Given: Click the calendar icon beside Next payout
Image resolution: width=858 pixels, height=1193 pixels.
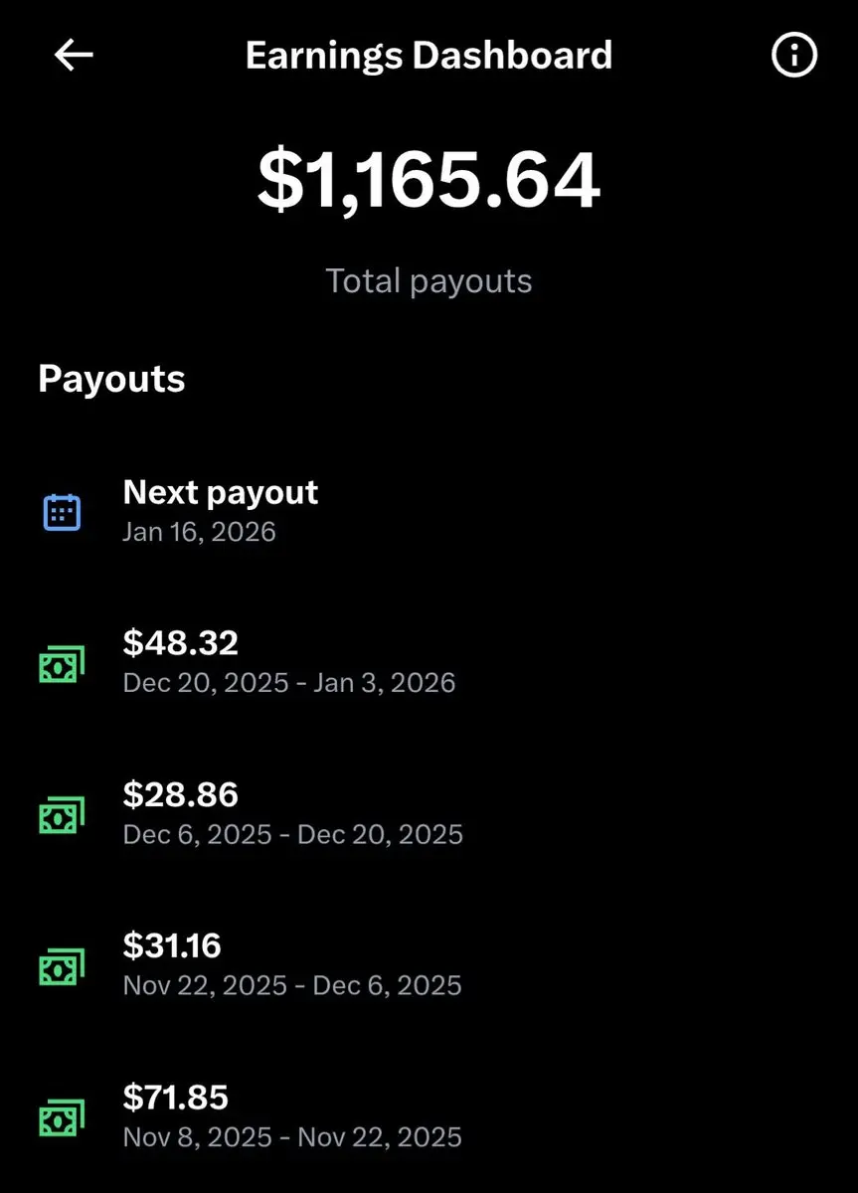Looking at the screenshot, I should (62, 512).
